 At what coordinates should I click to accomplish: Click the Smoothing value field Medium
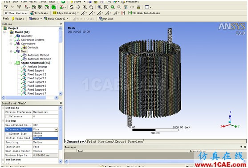pyautogui.click(x=45, y=142)
